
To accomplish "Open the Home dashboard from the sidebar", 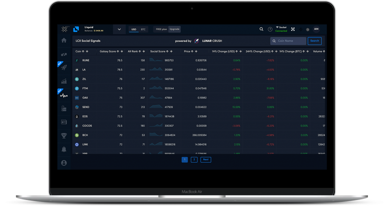I will (64, 40).
